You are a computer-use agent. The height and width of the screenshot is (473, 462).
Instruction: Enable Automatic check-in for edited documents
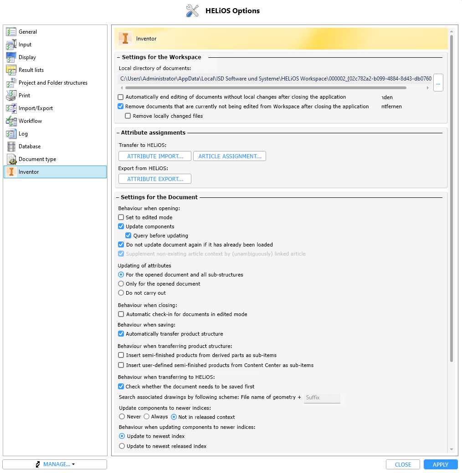point(121,314)
